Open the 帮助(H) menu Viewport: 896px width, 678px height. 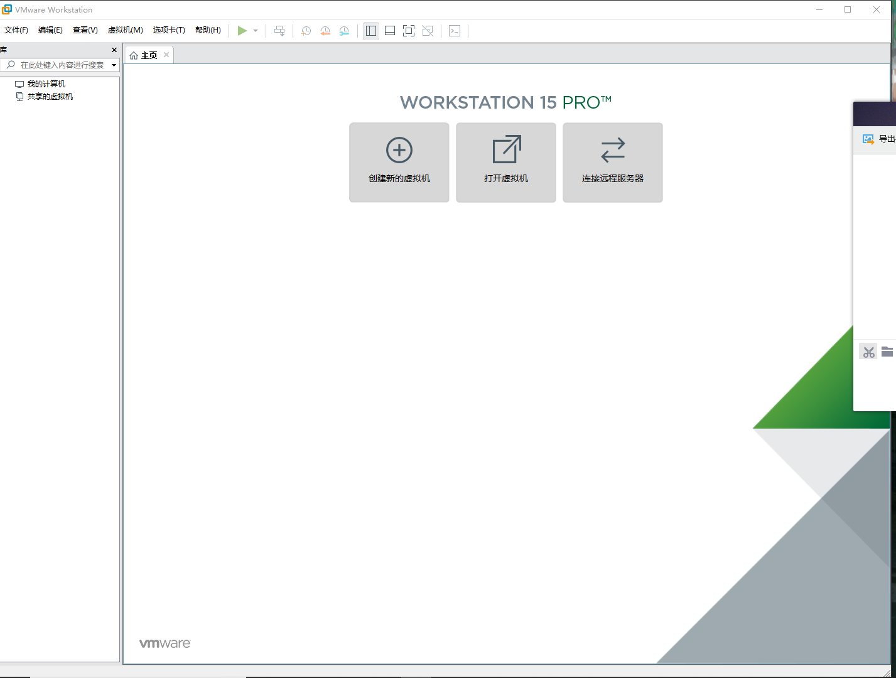click(x=208, y=30)
